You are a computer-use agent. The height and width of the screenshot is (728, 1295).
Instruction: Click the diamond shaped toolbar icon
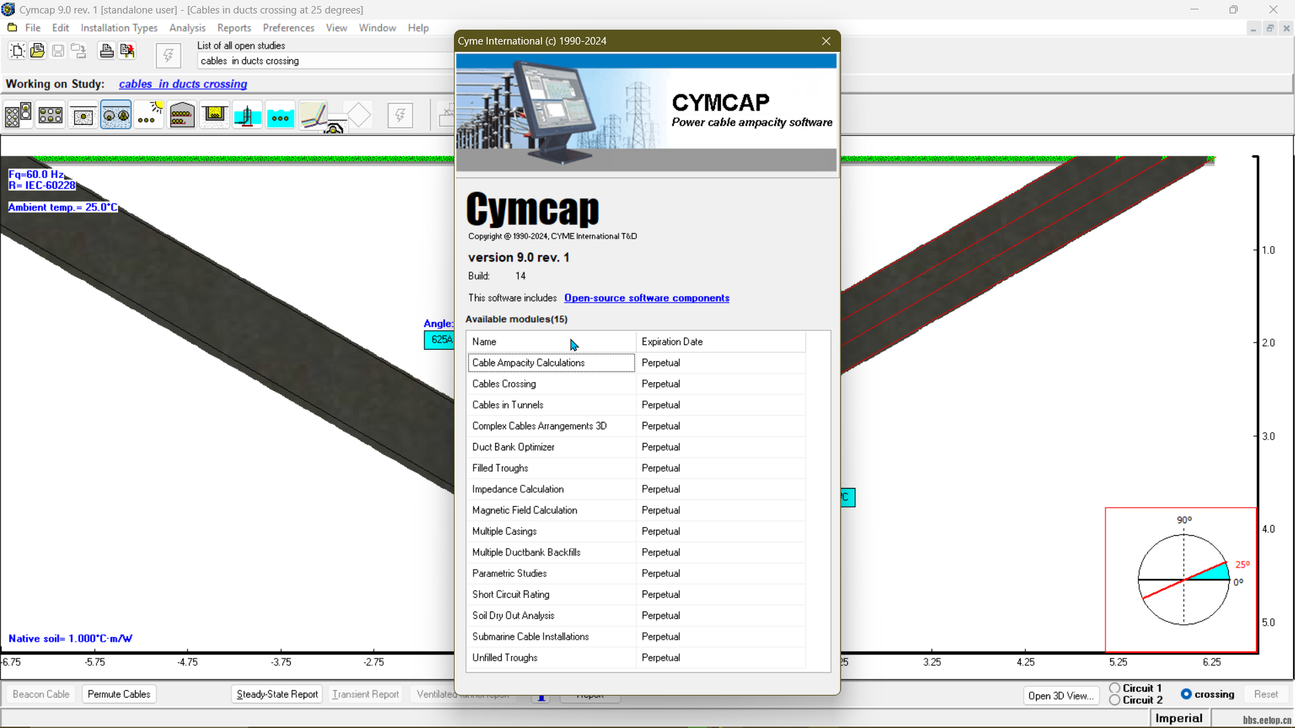click(x=359, y=115)
